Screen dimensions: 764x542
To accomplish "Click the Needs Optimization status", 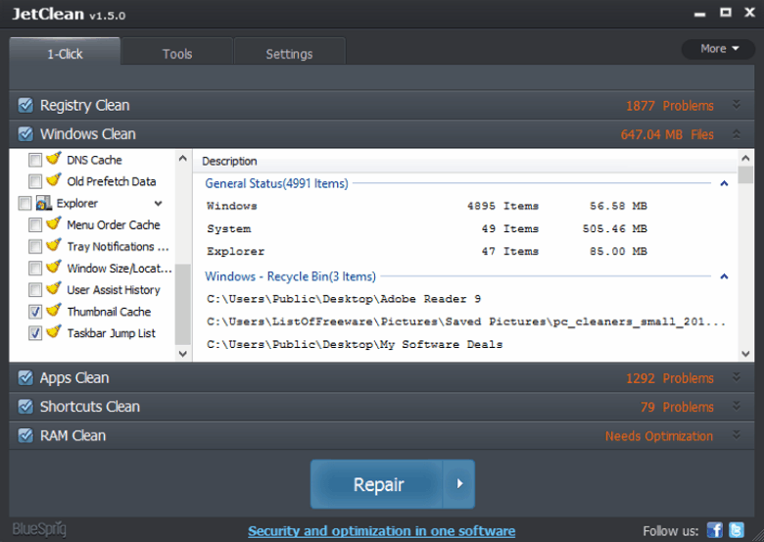I will pos(659,436).
